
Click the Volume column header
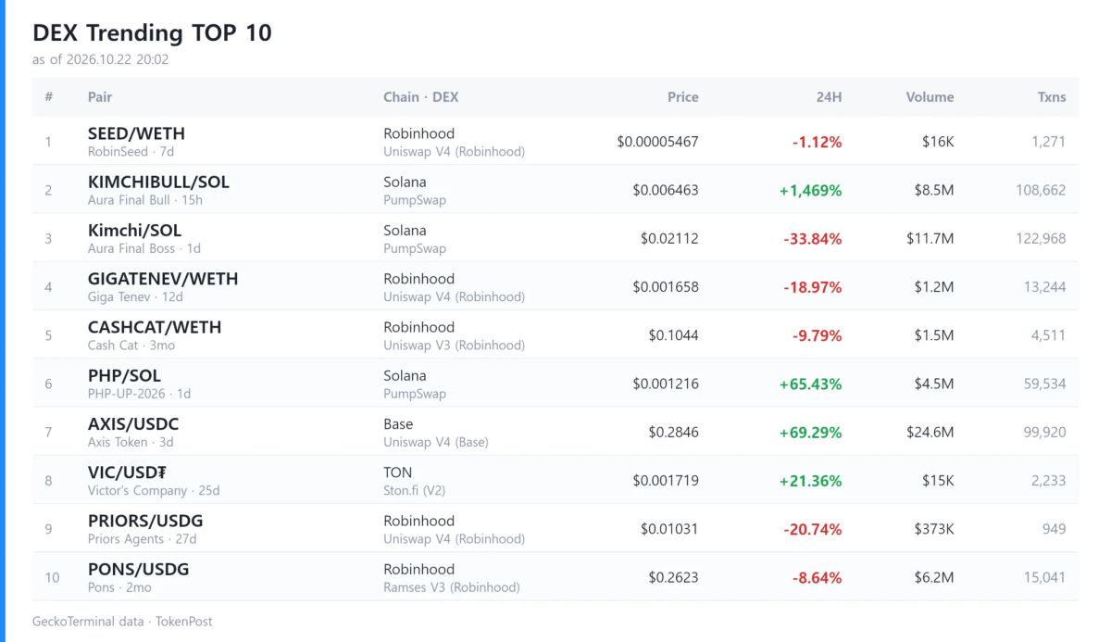click(x=930, y=96)
